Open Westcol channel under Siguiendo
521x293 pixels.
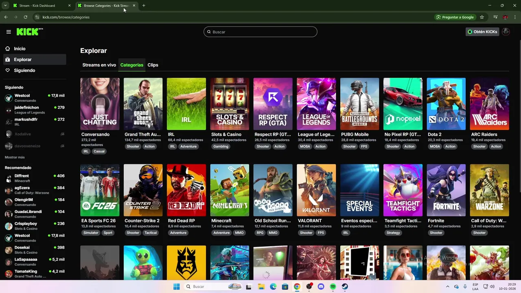point(35,98)
